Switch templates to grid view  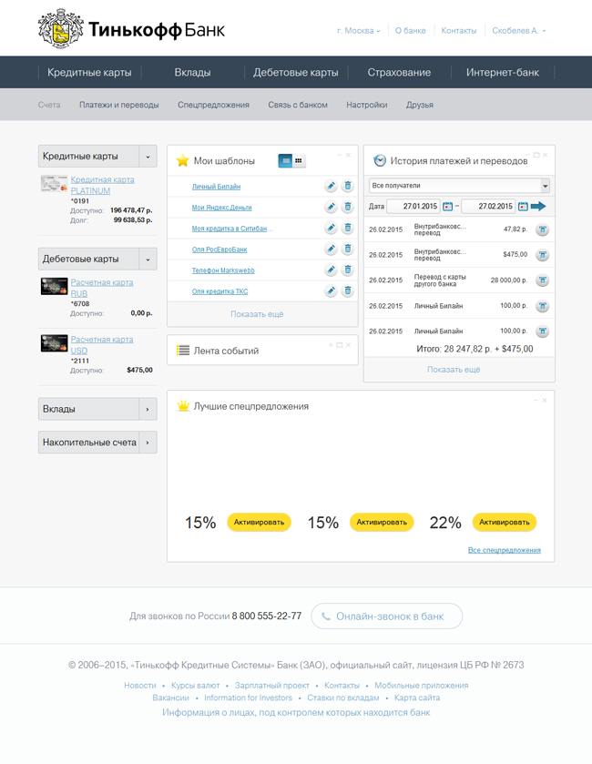pyautogui.click(x=299, y=161)
